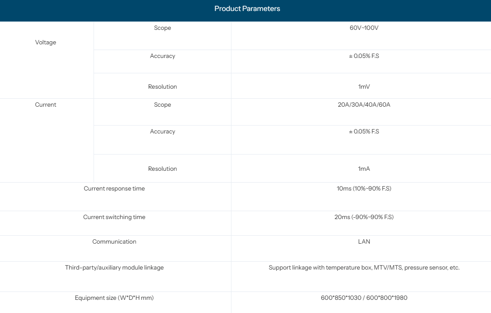Click the voltage scope value 60V~100V
The width and height of the screenshot is (491, 313).
[x=364, y=28]
